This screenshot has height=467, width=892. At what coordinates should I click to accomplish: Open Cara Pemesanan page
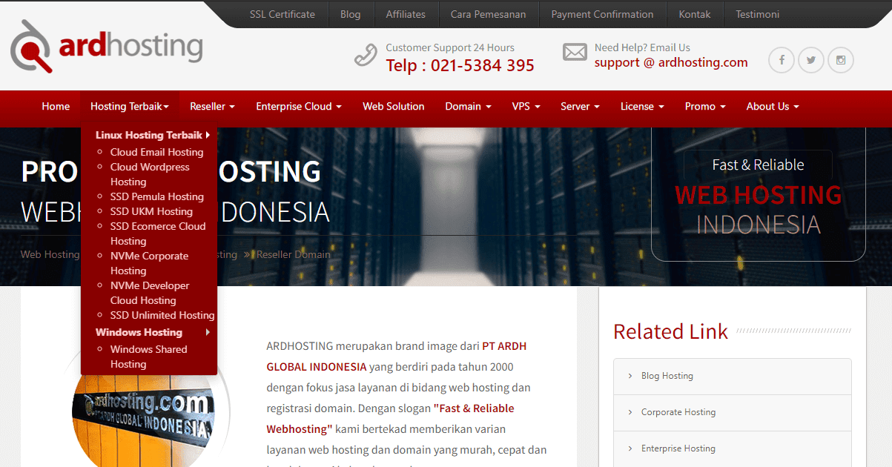(488, 14)
